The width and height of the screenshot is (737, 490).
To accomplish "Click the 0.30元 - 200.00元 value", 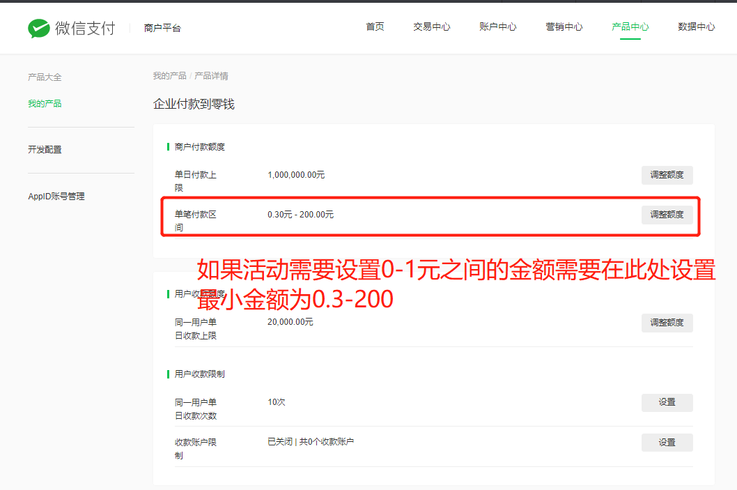I will click(x=301, y=215).
